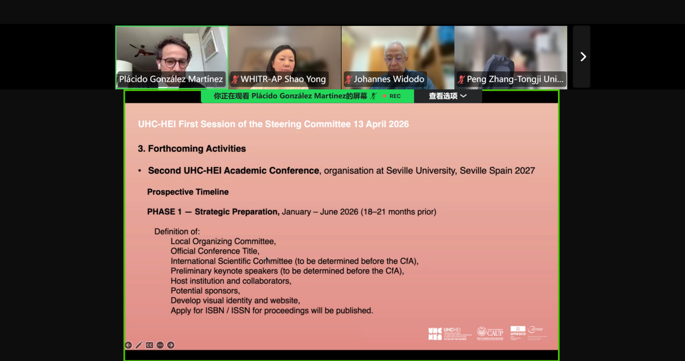Click the UNESCO logo on the slide
This screenshot has width=685, height=361.
click(x=517, y=332)
